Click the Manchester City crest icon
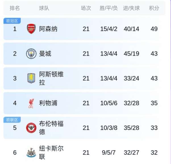The image size is (171, 164). click(x=31, y=54)
